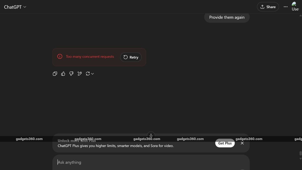Give a thumbs down to the response
Screen dimensions: 302x170
point(71,74)
